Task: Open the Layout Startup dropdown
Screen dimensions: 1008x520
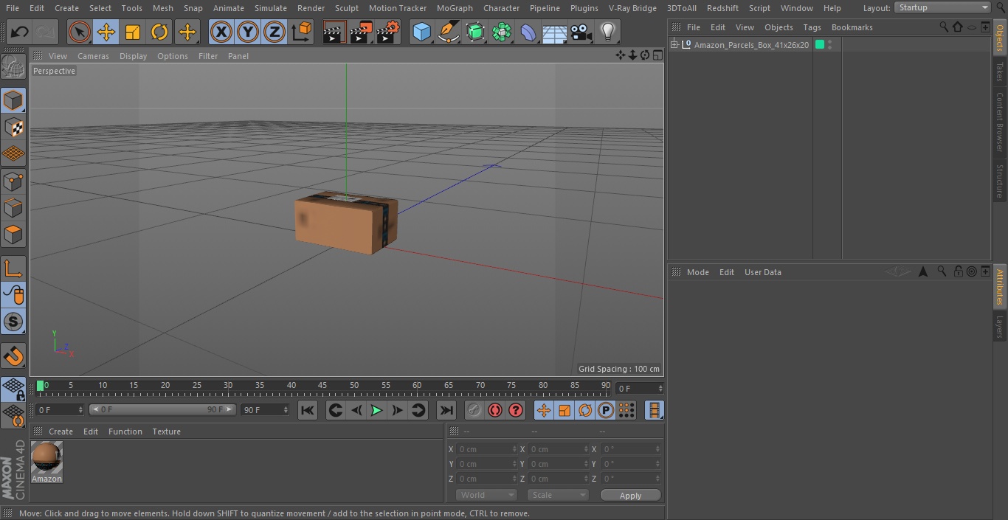Action: (x=942, y=7)
